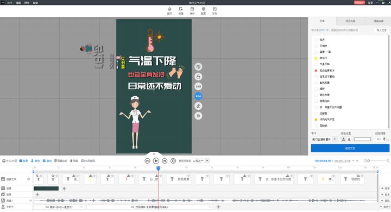Image resolution: width=391 pixels, height=212 pixels.
Task: Open the Help menu
Action: pyautogui.click(x=35, y=3)
